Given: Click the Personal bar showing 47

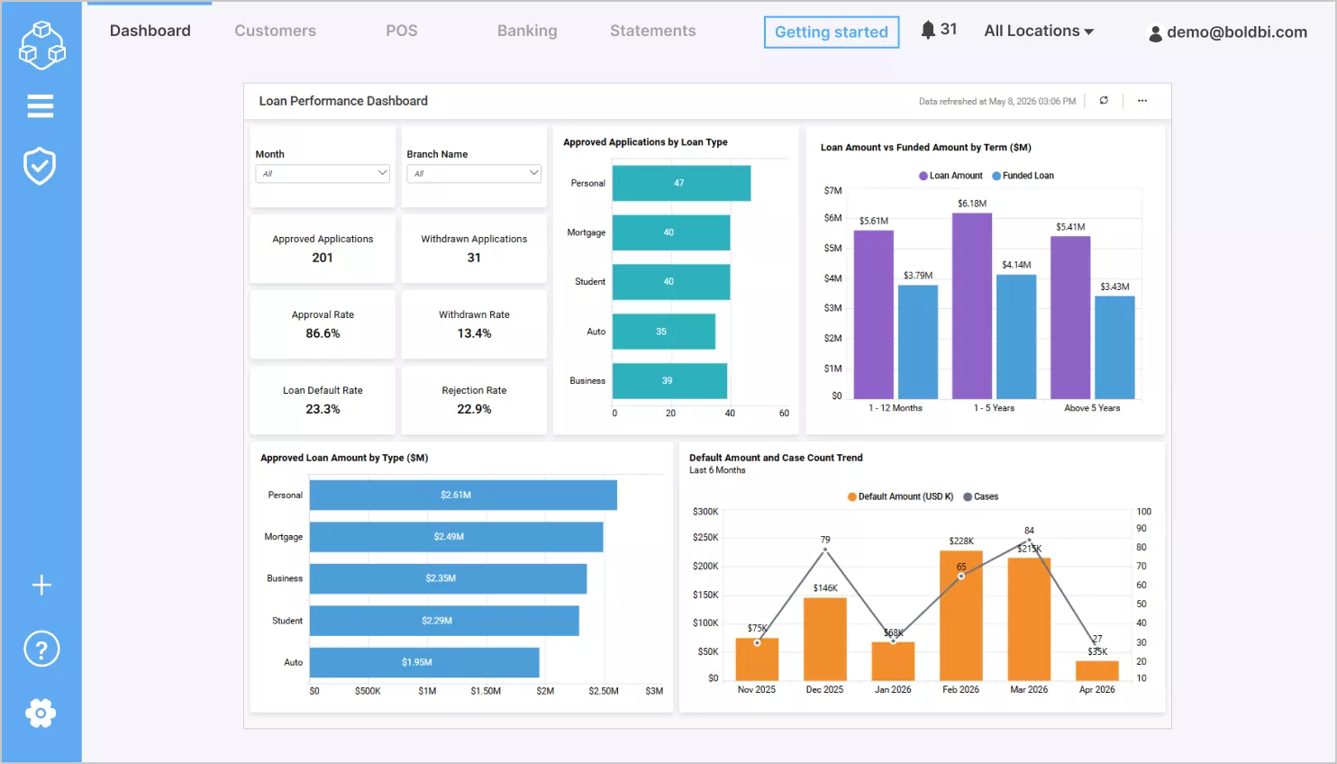Looking at the screenshot, I should (x=681, y=183).
